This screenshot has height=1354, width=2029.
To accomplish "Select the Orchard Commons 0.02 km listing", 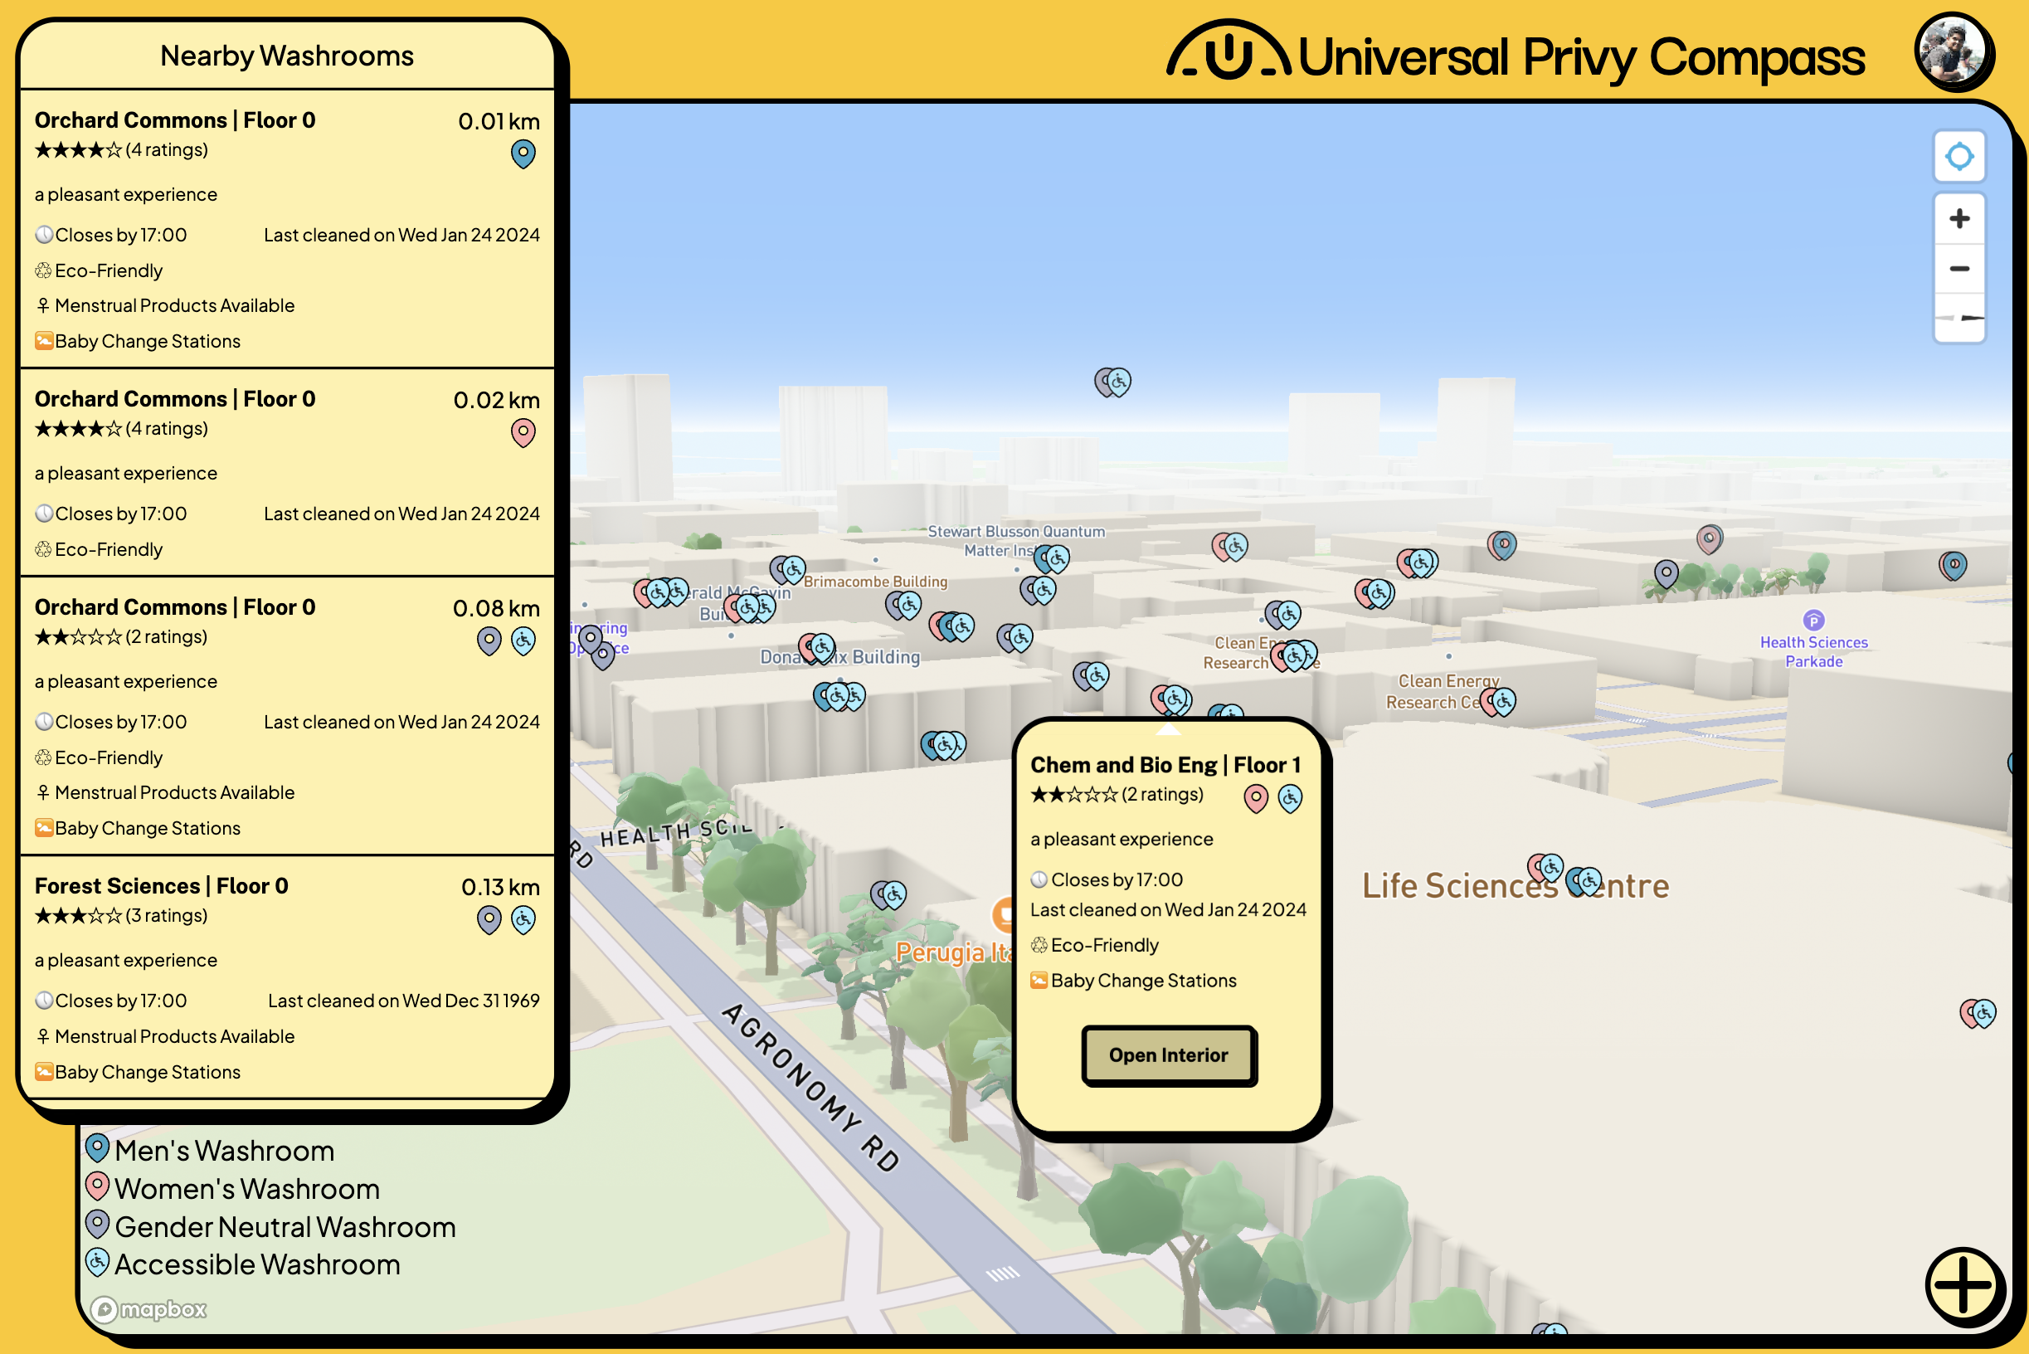I will pyautogui.click(x=287, y=472).
